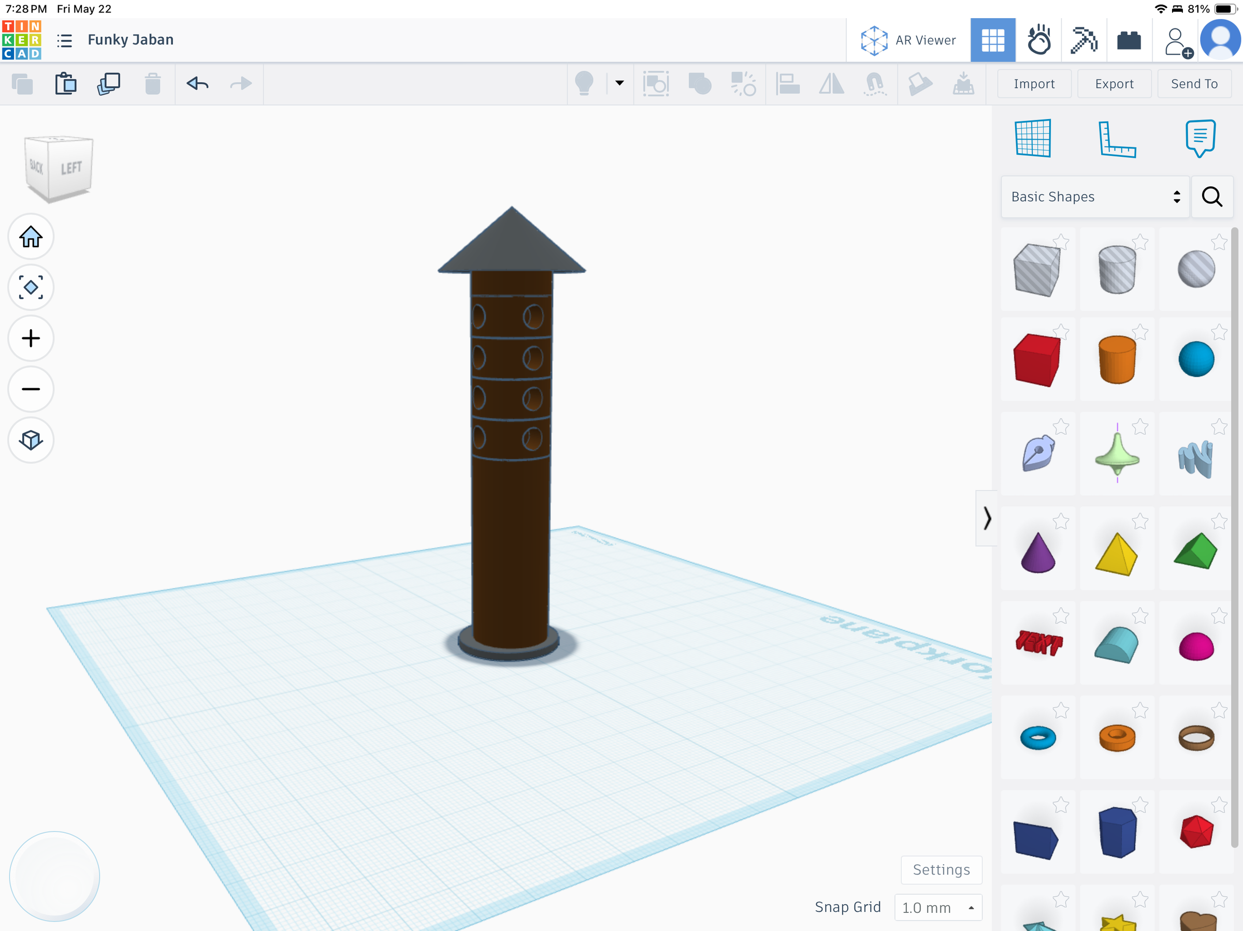Toggle Show All lightbulb icon
This screenshot has width=1243, height=931.
584,84
